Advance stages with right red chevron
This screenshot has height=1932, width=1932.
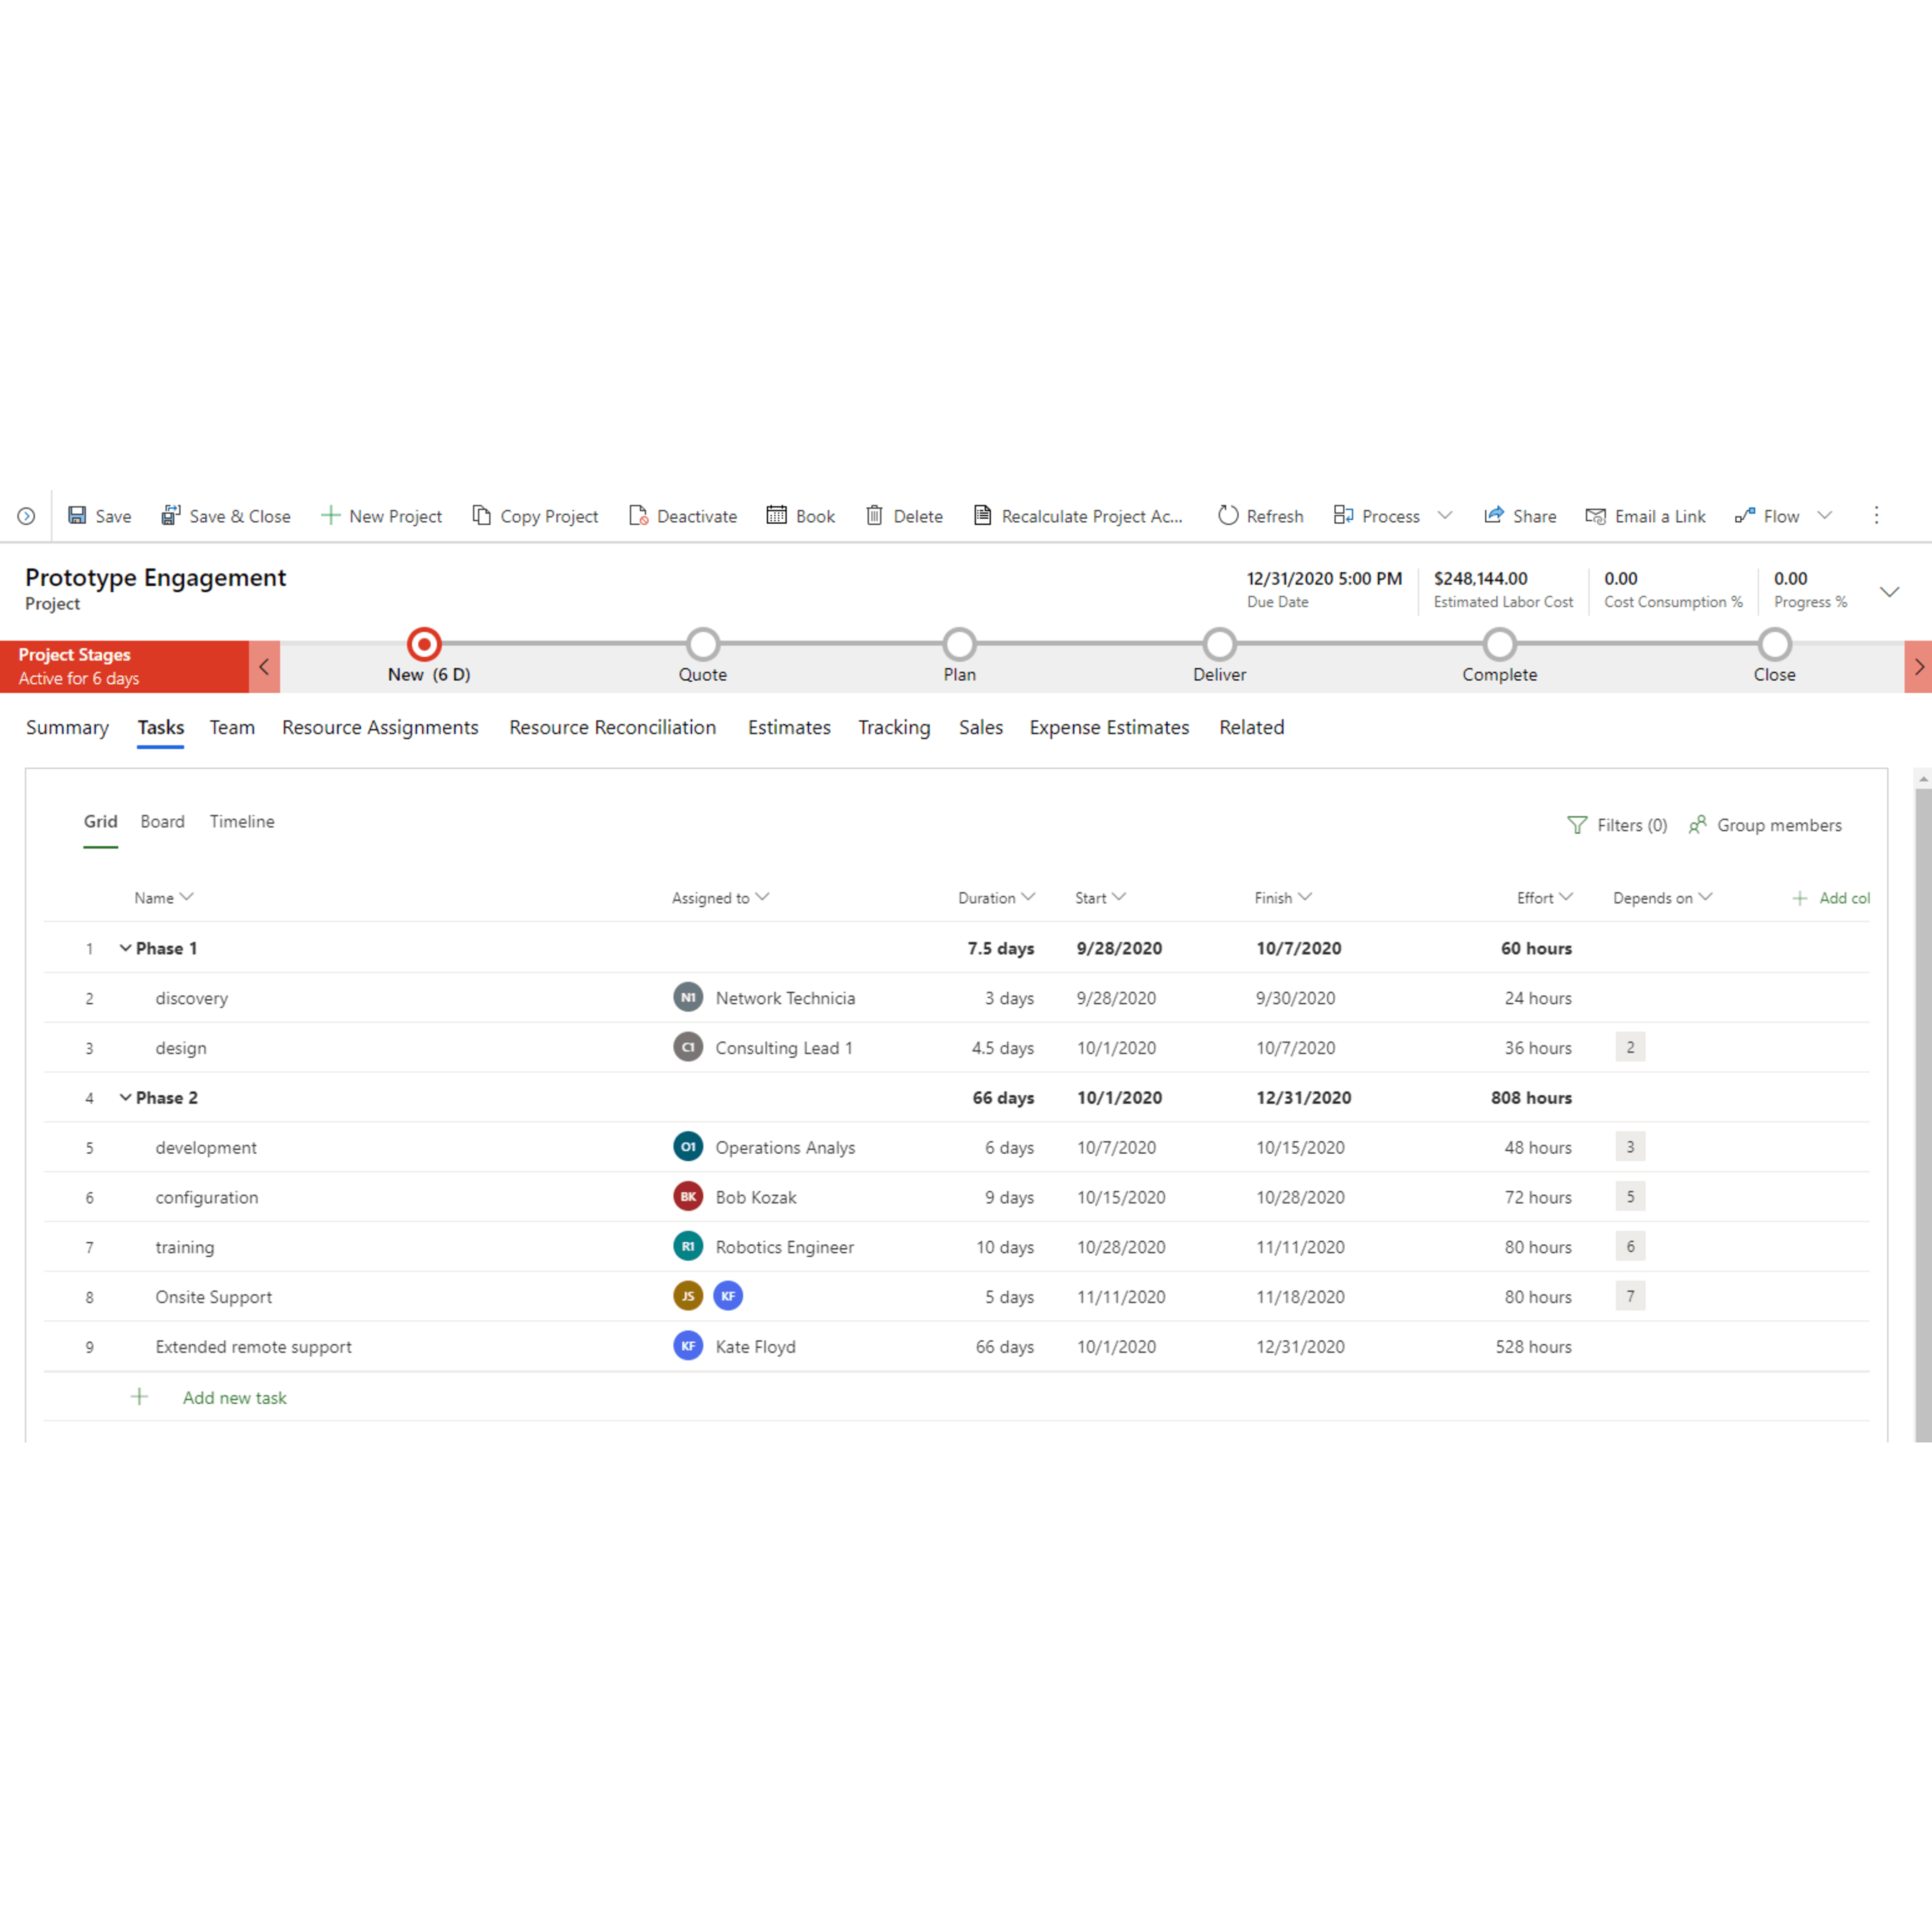coord(1918,666)
